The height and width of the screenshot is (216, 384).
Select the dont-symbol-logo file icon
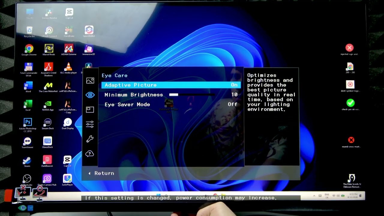click(x=350, y=86)
